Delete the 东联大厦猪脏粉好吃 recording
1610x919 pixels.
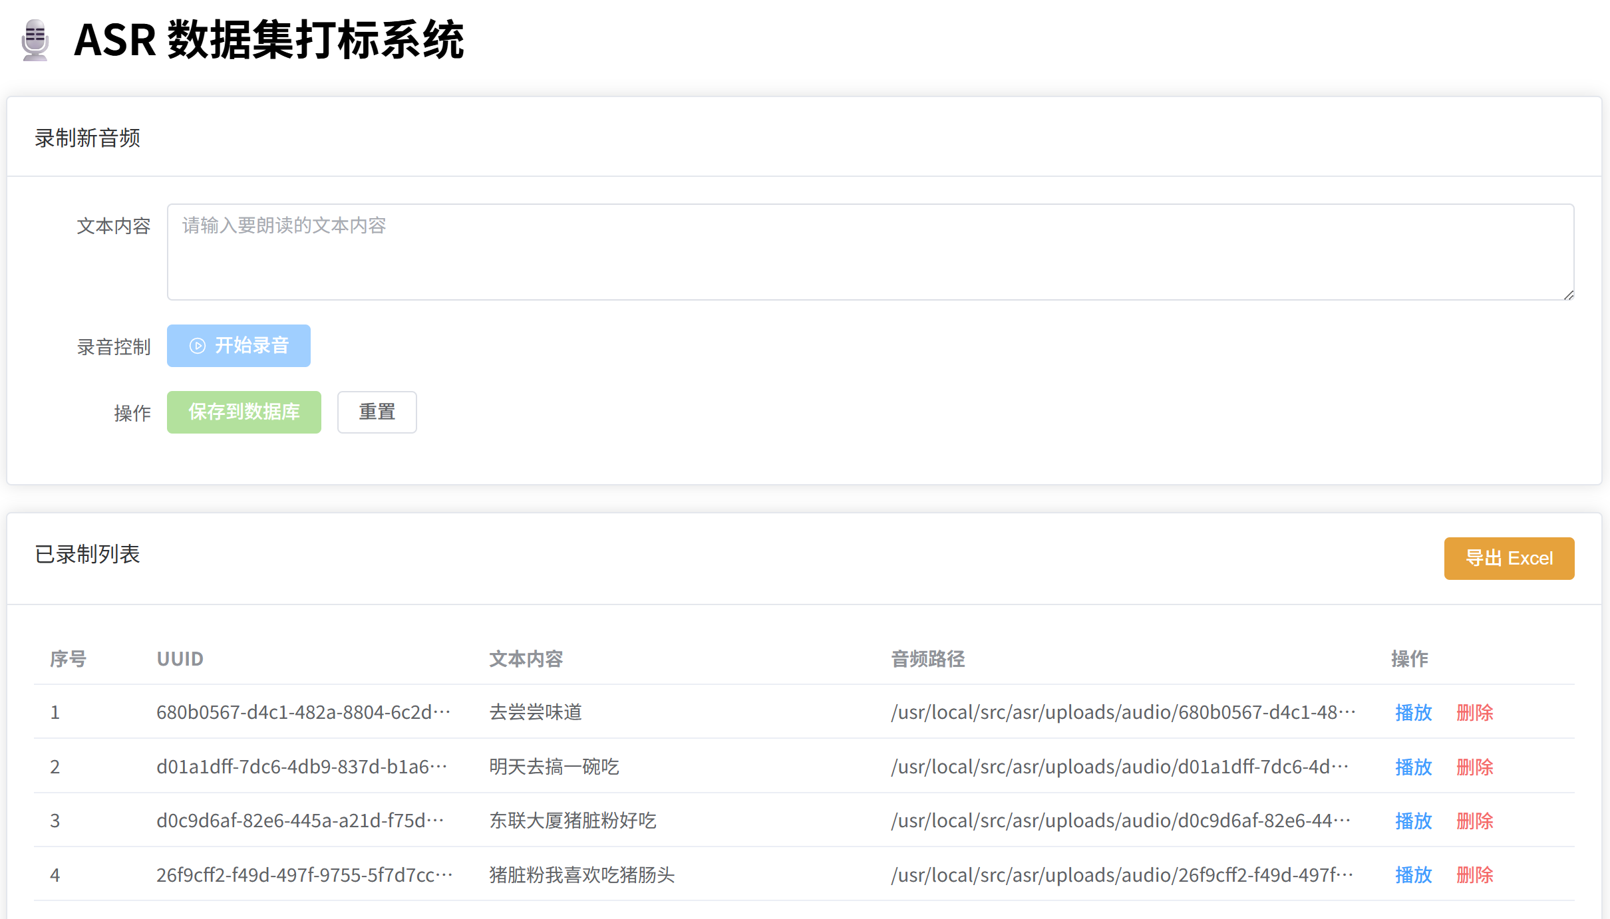click(1474, 821)
